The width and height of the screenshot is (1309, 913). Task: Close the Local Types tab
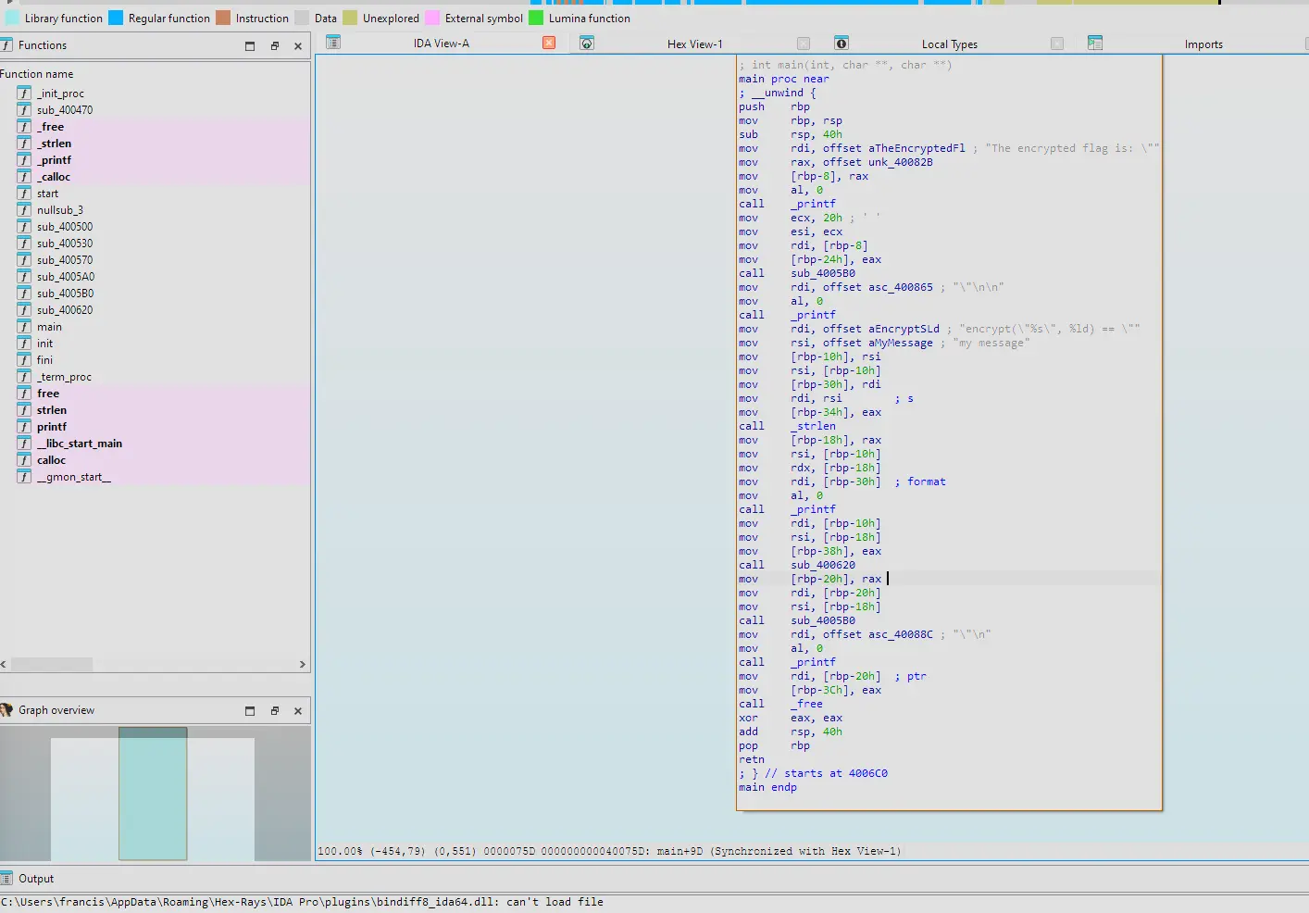[x=1057, y=44]
